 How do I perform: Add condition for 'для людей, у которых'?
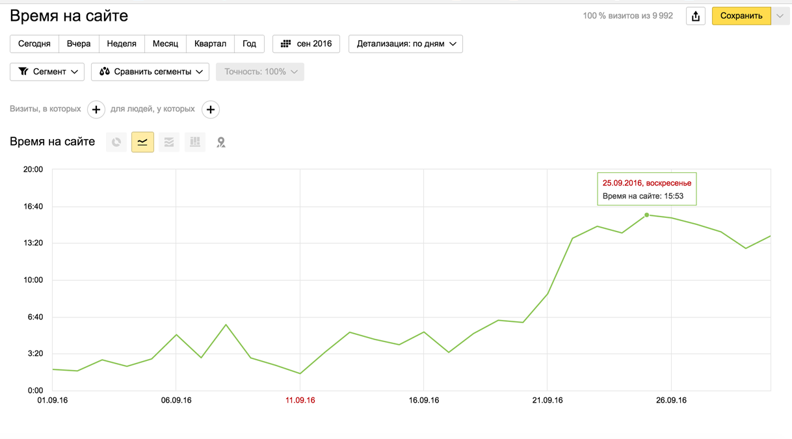[210, 109]
